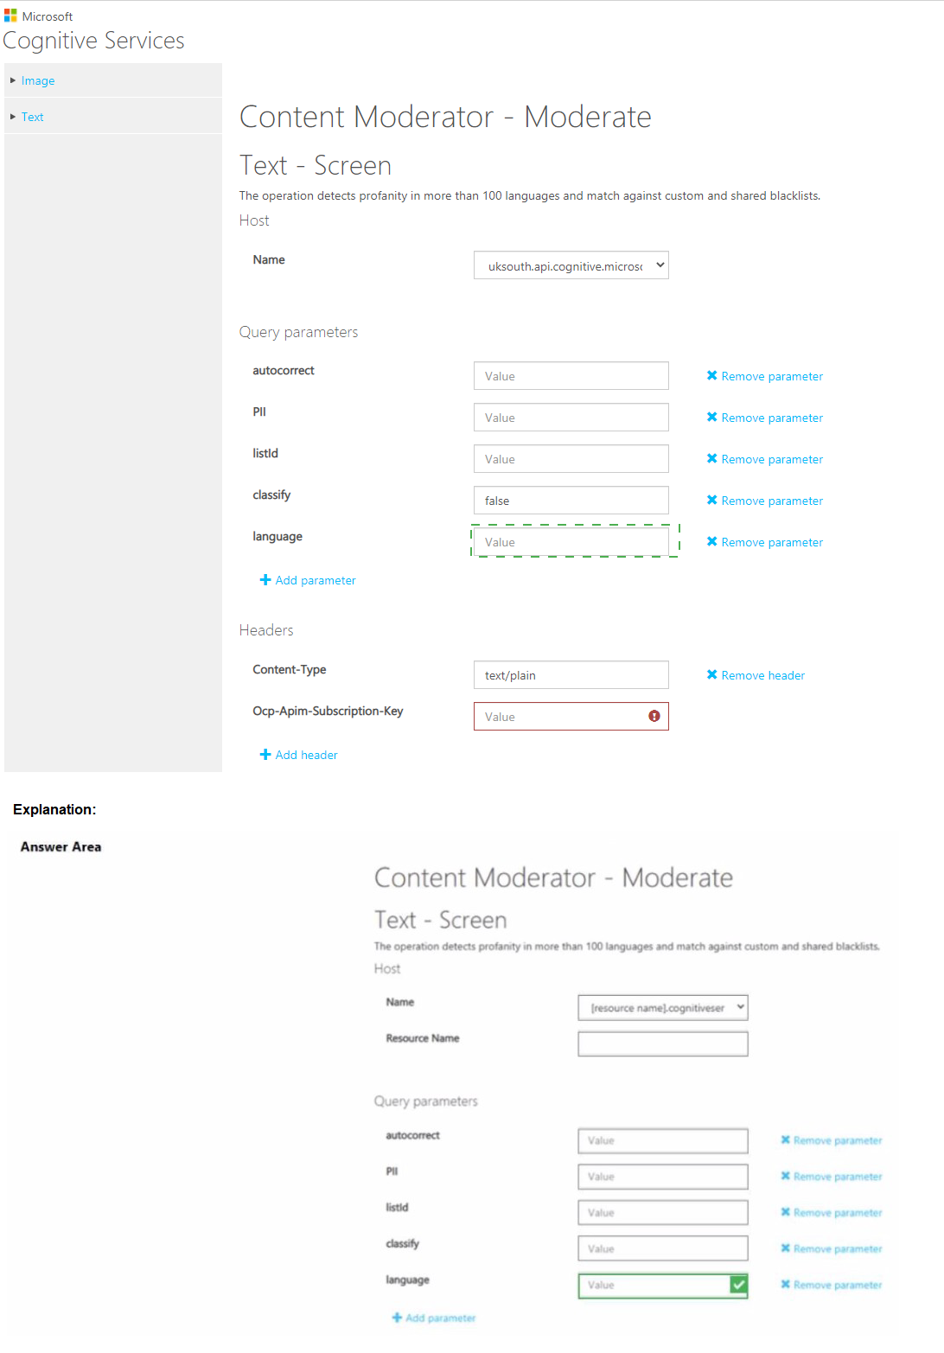The image size is (944, 1353).
Task: Click green checkmark in Answer Area language field
Action: pyautogui.click(x=738, y=1285)
